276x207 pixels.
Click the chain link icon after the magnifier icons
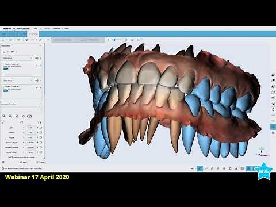(x=29, y=116)
